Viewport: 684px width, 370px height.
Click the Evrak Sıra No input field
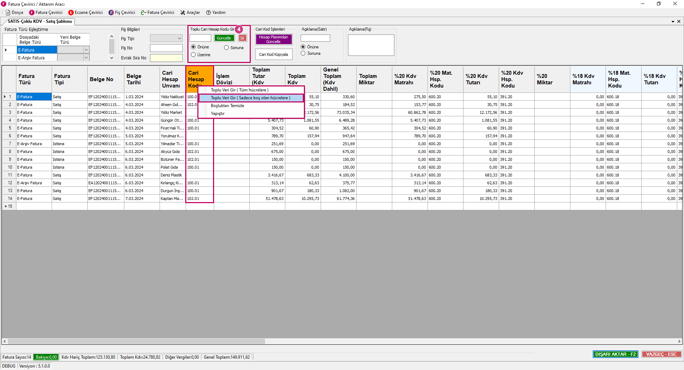(166, 58)
